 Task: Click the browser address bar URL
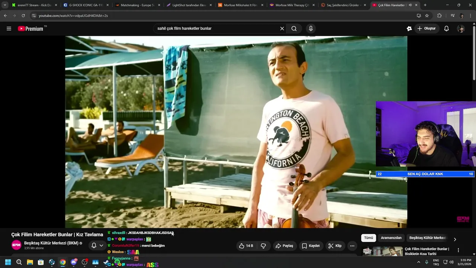[73, 16]
